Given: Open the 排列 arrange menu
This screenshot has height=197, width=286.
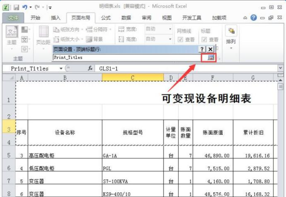Looking at the screenshot, I should (x=231, y=37).
